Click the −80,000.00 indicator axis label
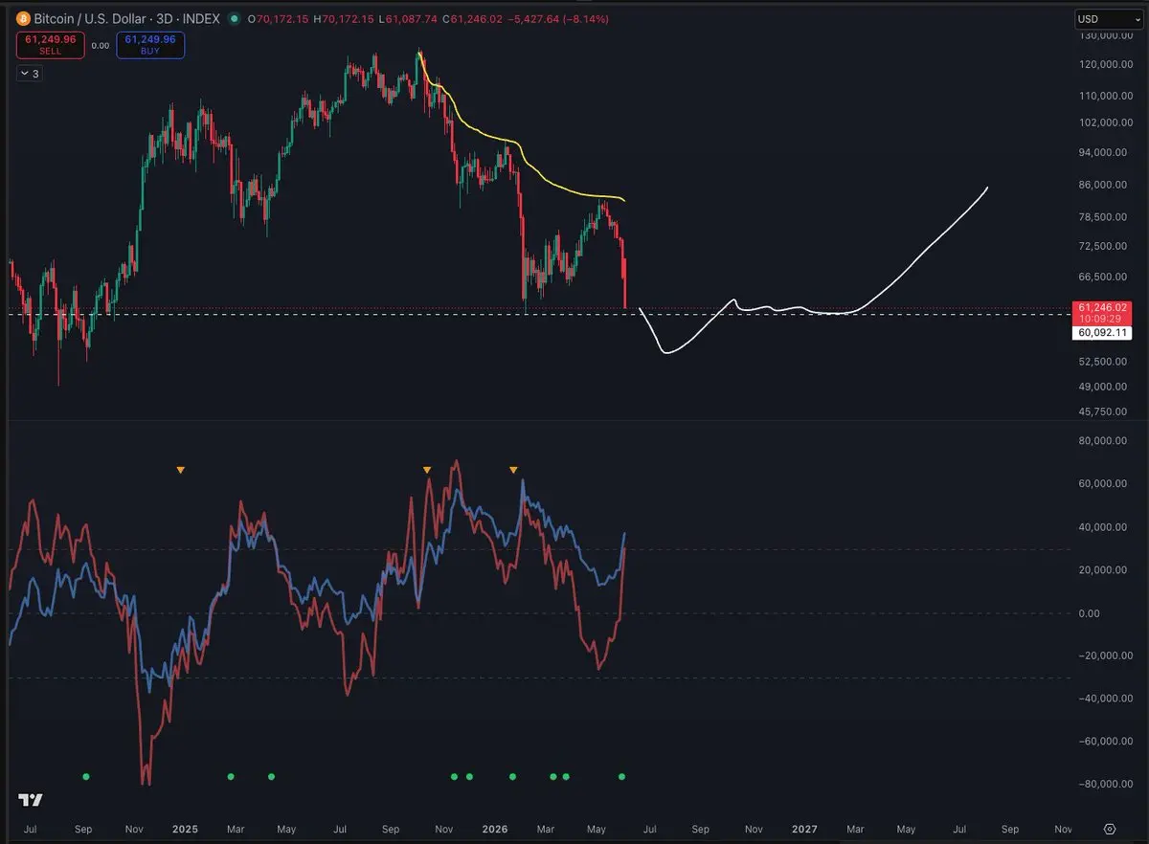The height and width of the screenshot is (844, 1149). point(1106,784)
